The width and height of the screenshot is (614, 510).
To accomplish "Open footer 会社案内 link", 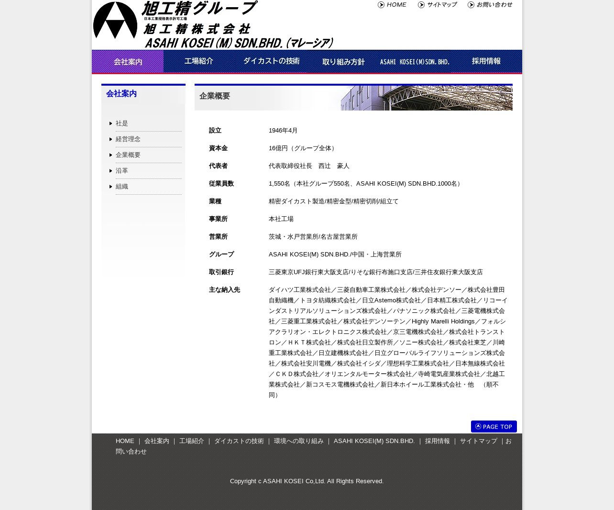I will [x=157, y=441].
